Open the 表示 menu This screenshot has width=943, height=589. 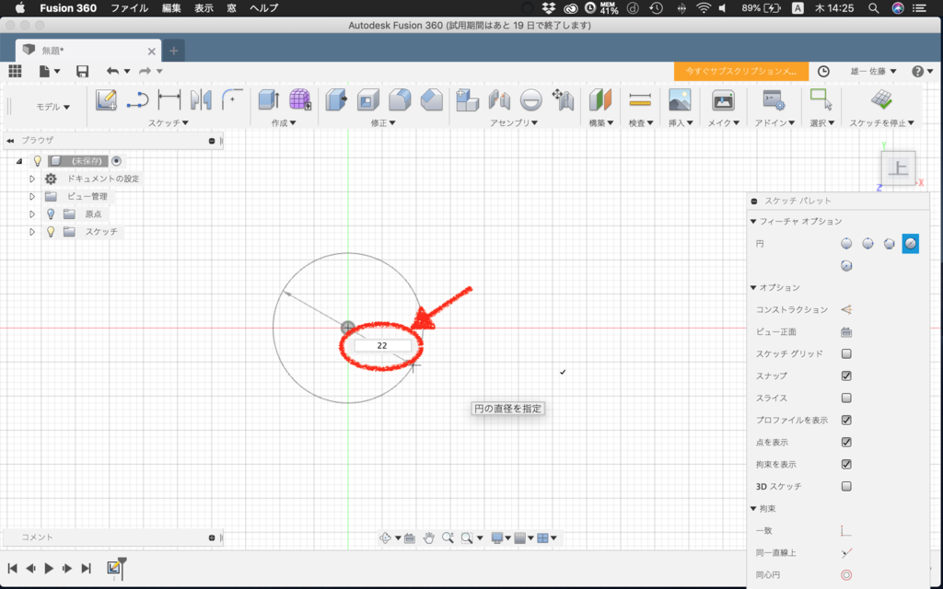204,7
